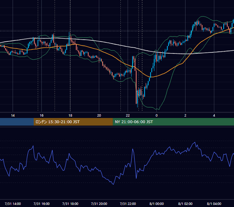Image resolution: width=234 pixels, height=207 pixels.
Task: Click the oscillator's lowest trough near 21:00
Action: [114, 184]
